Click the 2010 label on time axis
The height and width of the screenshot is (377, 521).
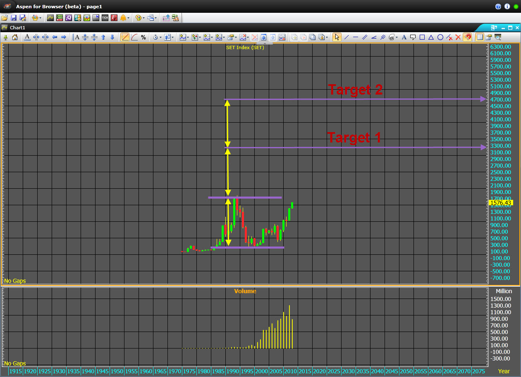pos(290,371)
